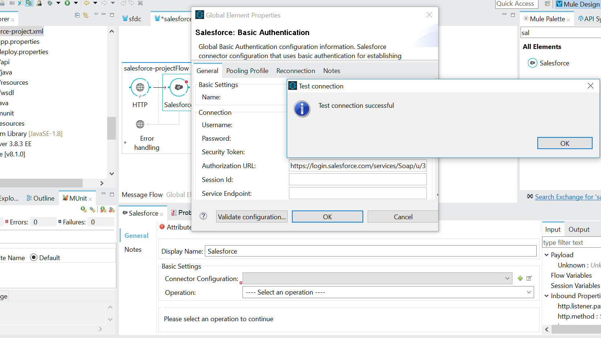Collapse the Inbound Properties tree node
601x338 pixels.
point(546,296)
